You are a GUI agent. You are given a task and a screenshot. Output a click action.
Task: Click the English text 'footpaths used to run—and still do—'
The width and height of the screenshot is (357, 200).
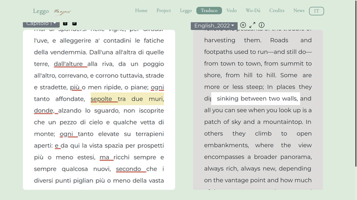coord(258,52)
